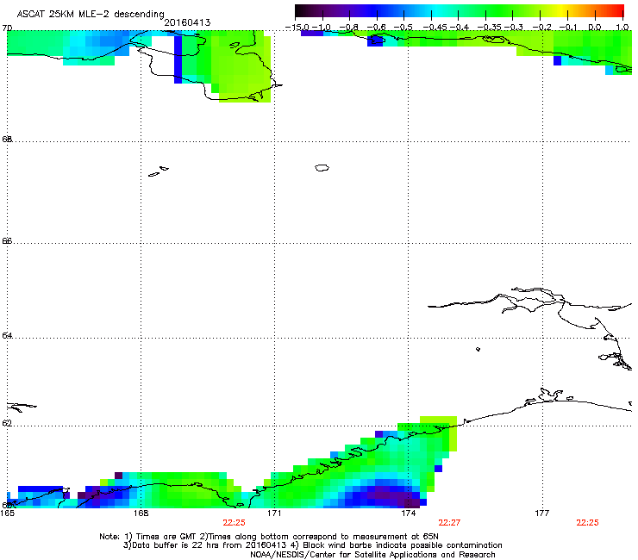638x560 pixels.
Task: Click the '-0.5' color bar label
Action: [x=403, y=28]
